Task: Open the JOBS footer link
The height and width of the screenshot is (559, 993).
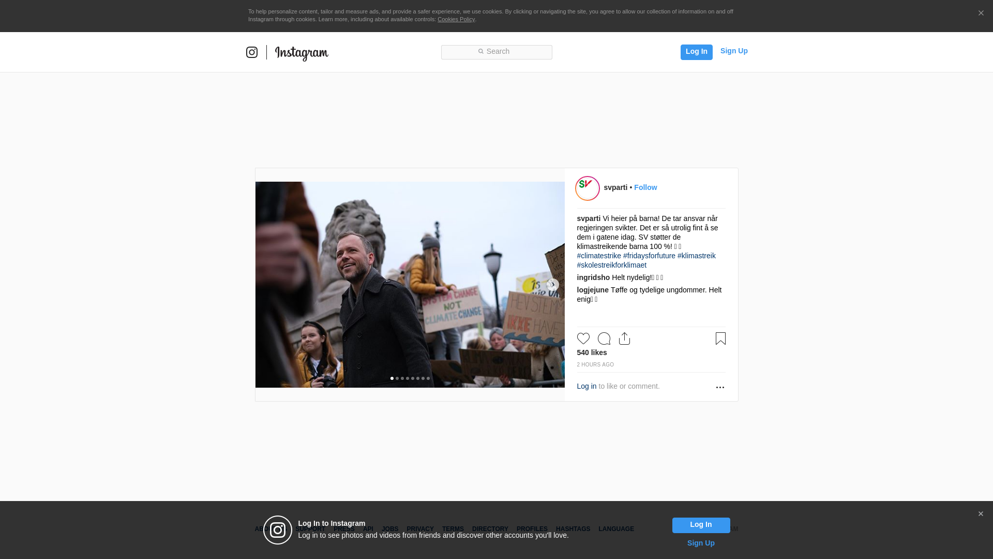Action: tap(390, 529)
